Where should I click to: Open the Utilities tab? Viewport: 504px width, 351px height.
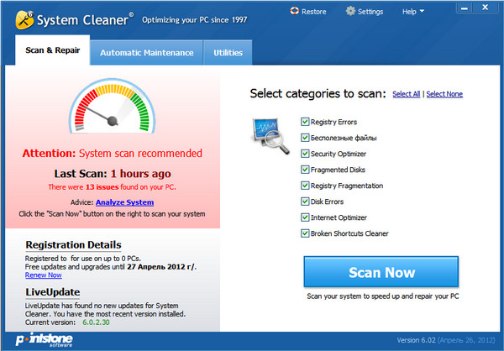(228, 53)
